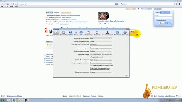Viewport: 182px width, 102px height.
Task: Expand save downloads folder dropdown showing Downloads
Action: 101,63
